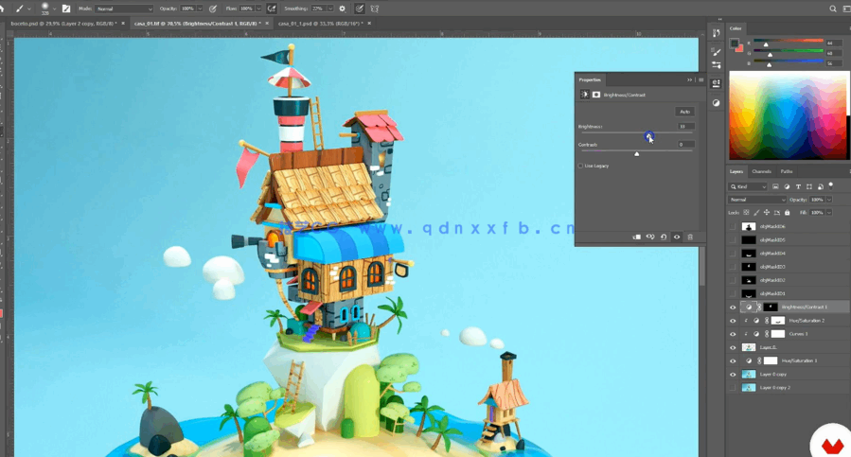851x457 pixels.
Task: Select the layer mask icon in Properties
Action: (596, 95)
